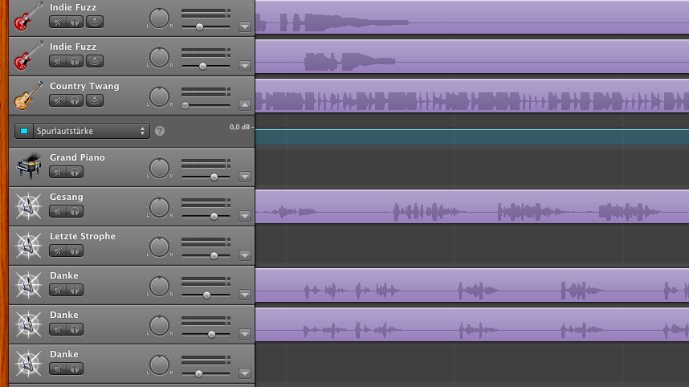Select the Grand Piano track name
Viewport: 689px width, 387px height.
(x=77, y=157)
